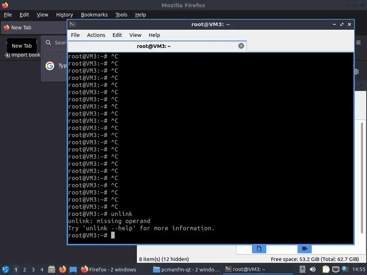Screen dimensions: 367x275
Task: Open Firefox Tools menu
Action: pos(121,15)
